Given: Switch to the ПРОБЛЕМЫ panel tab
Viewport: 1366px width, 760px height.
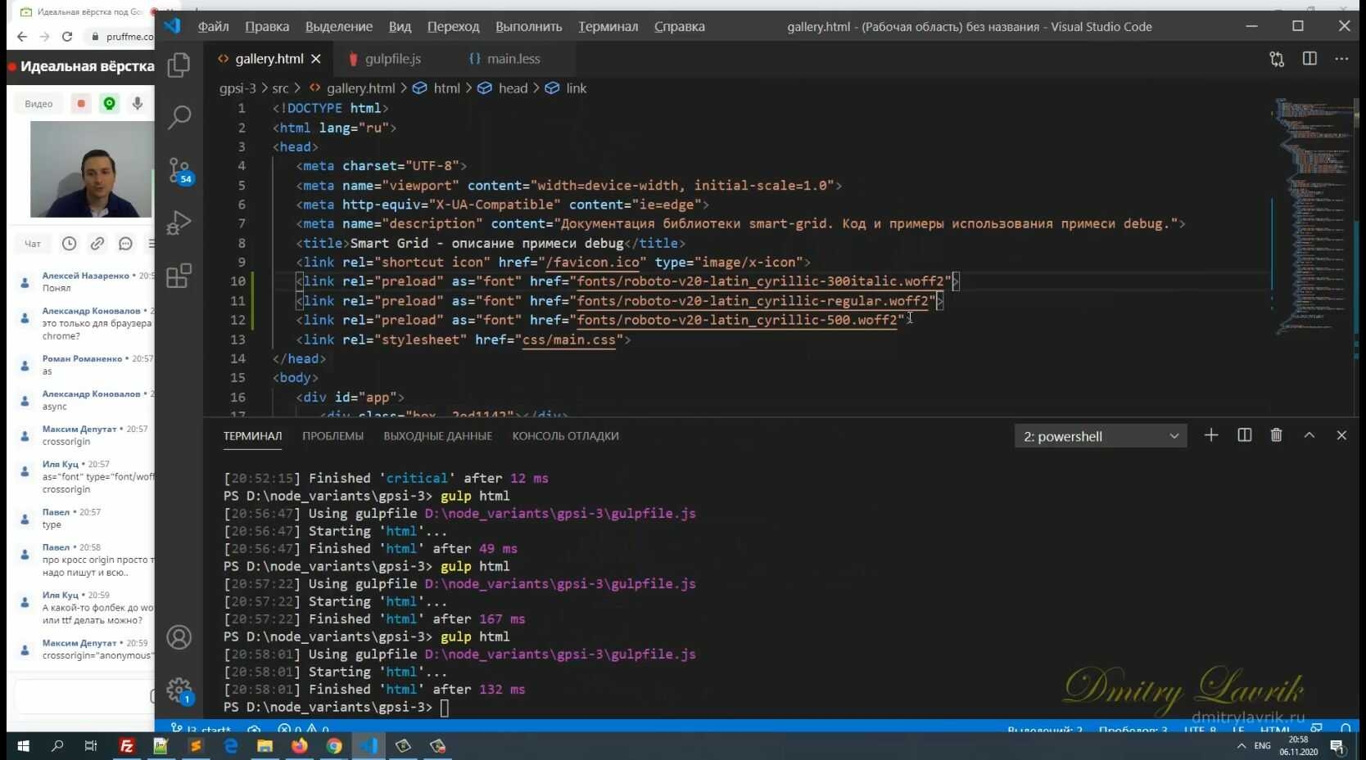Looking at the screenshot, I should 332,436.
